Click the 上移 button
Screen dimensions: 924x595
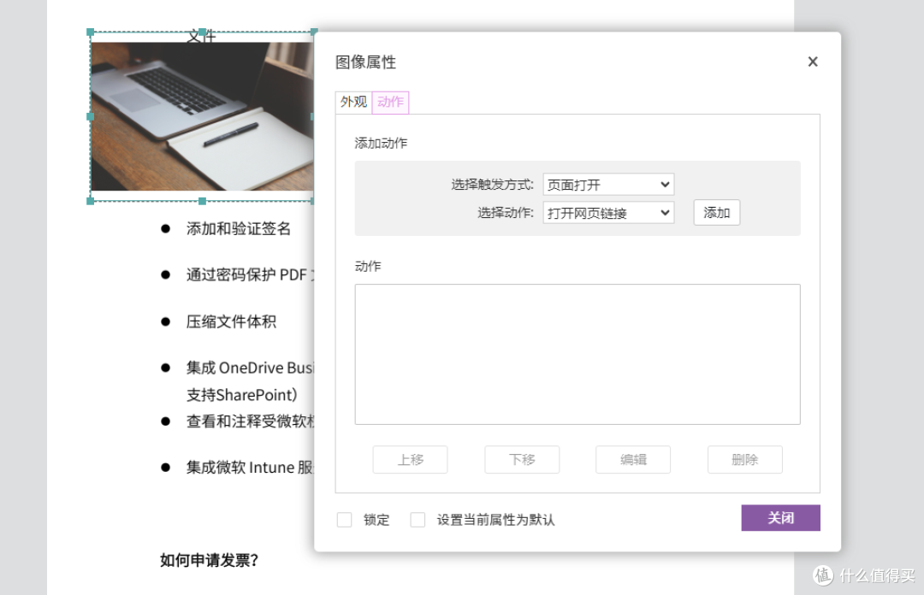tap(410, 460)
